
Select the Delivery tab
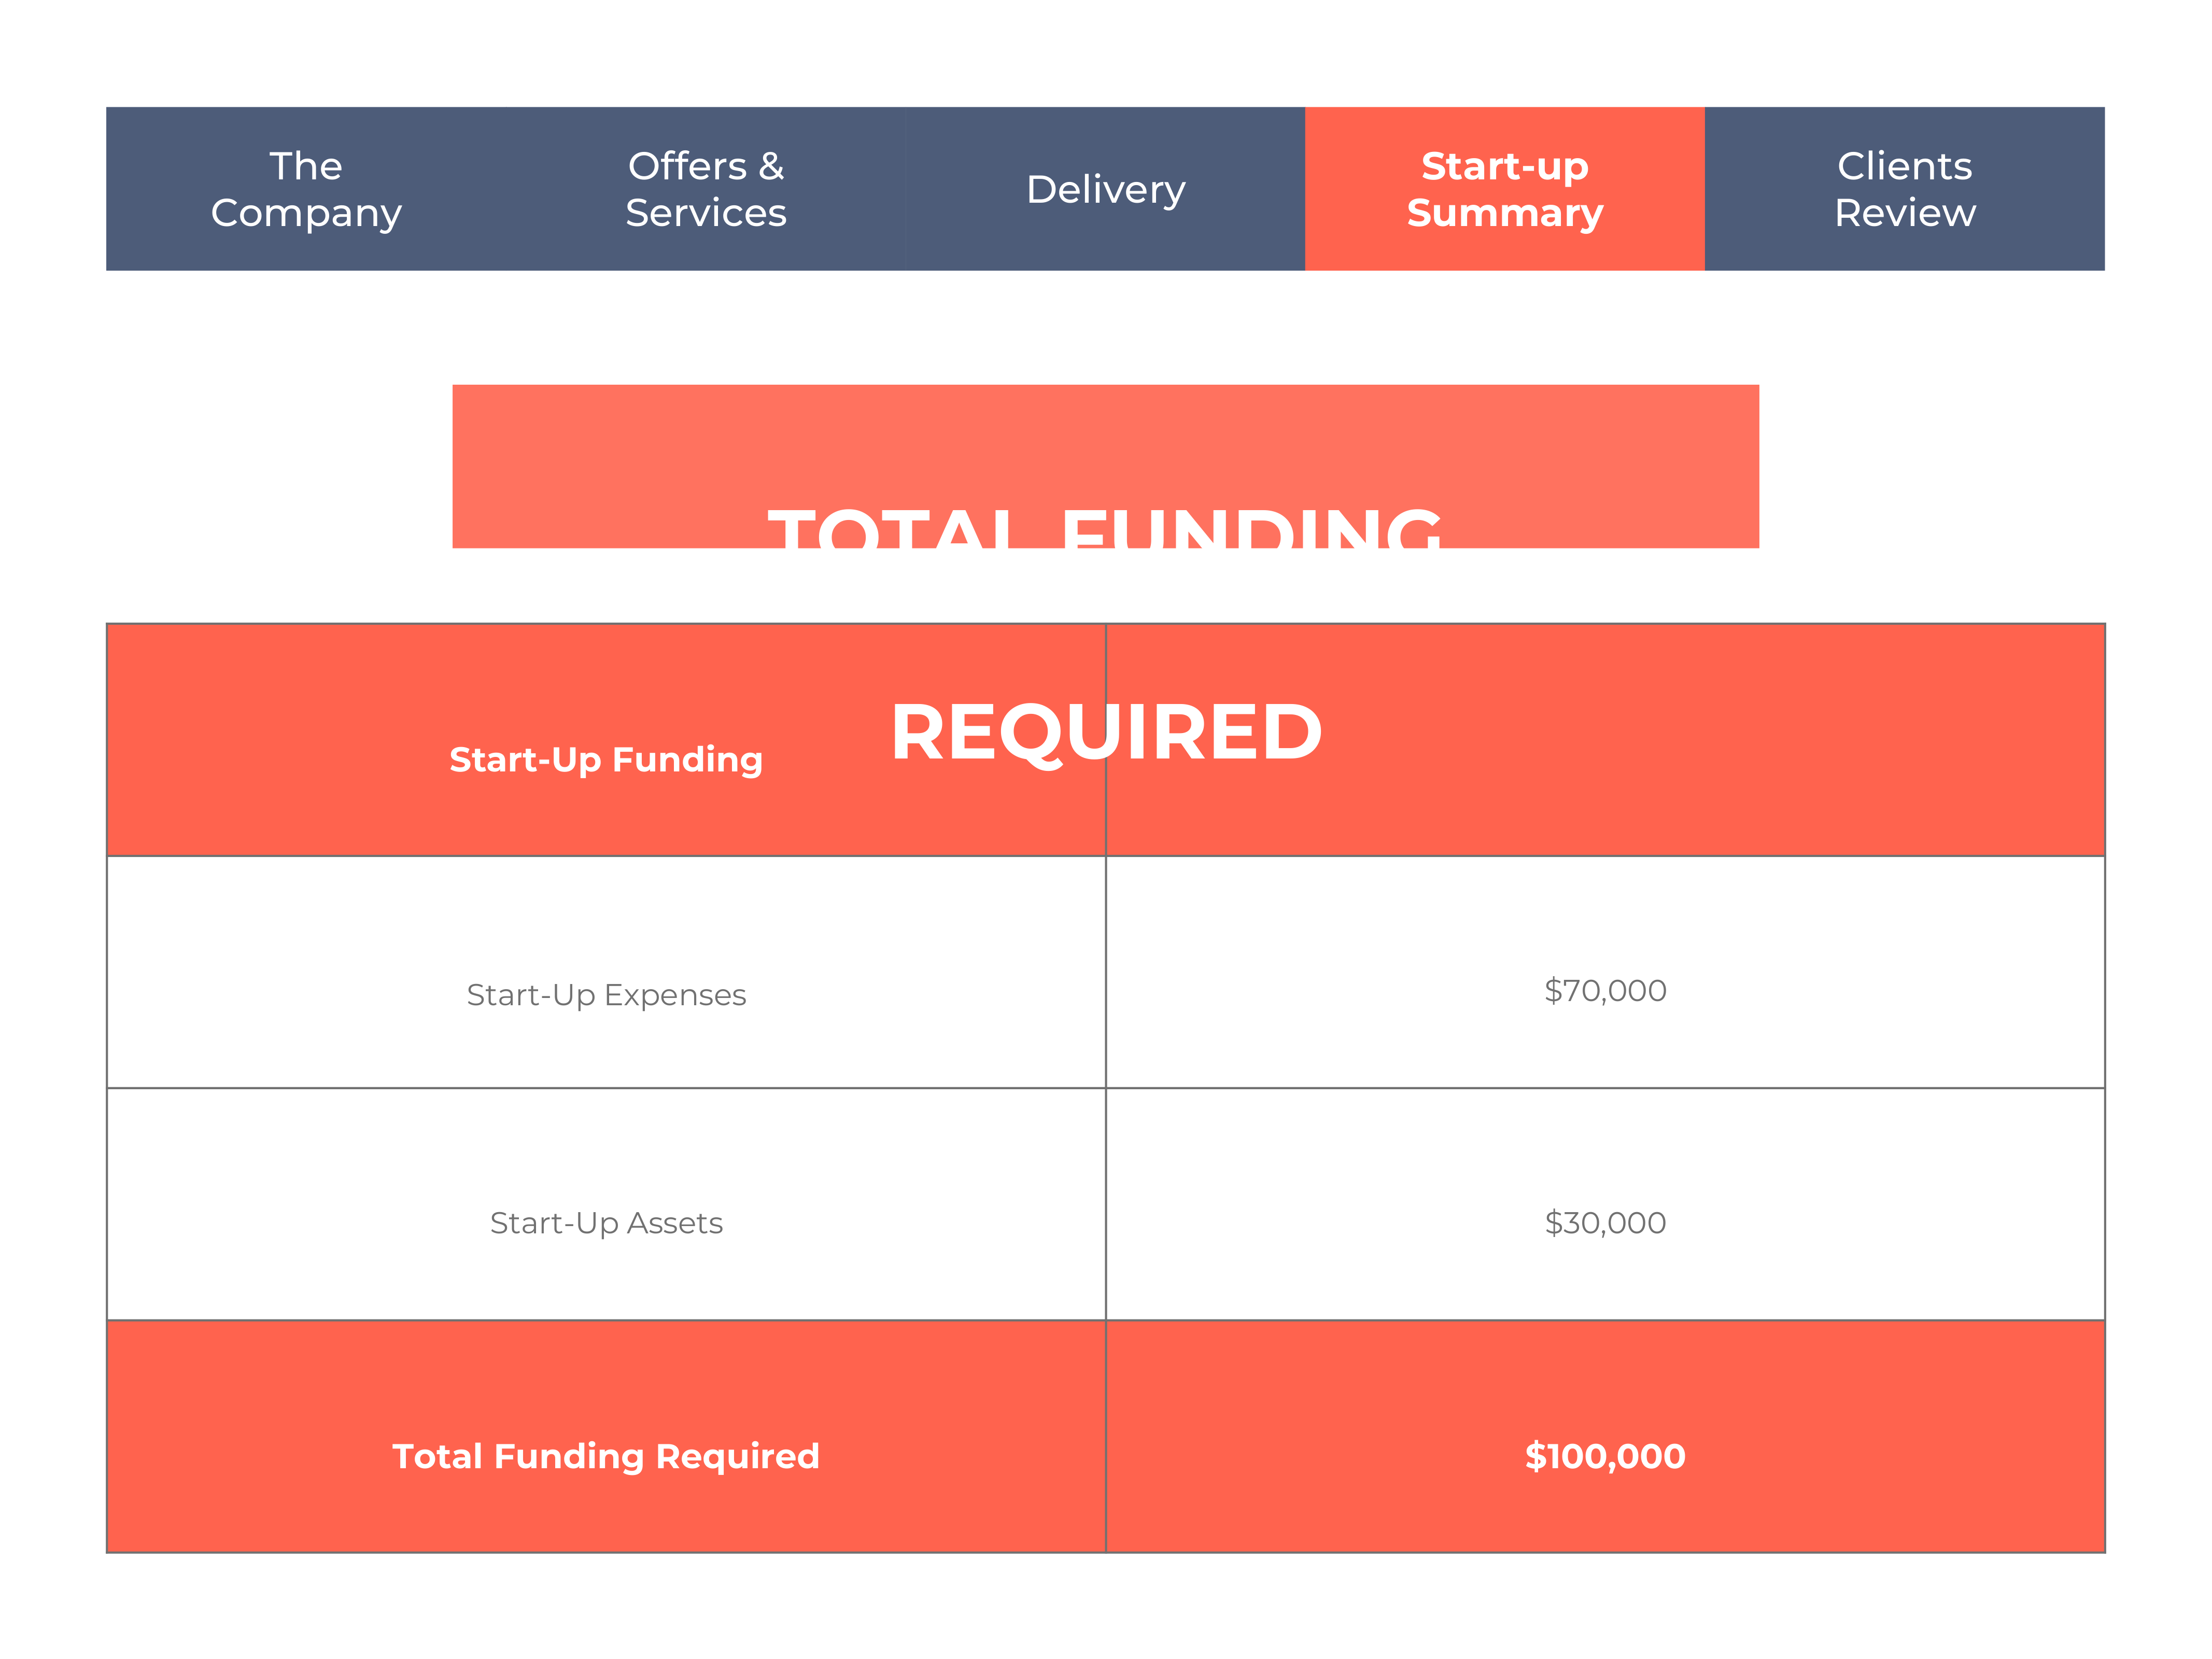(x=1105, y=189)
